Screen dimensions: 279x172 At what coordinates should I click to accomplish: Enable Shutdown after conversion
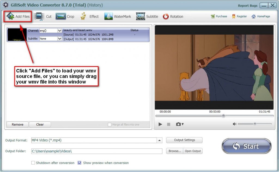[x=33, y=163]
